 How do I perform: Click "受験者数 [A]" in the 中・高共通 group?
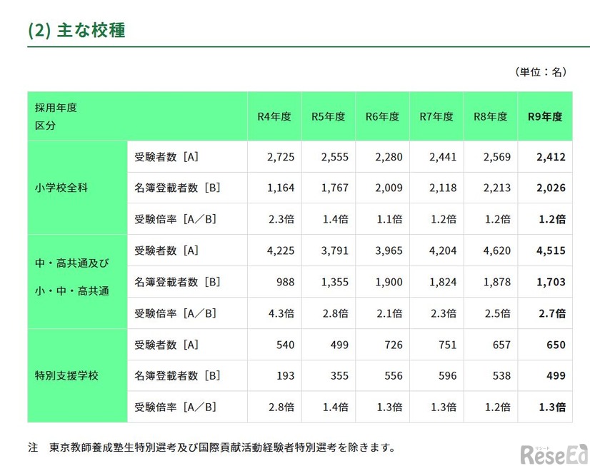point(166,250)
